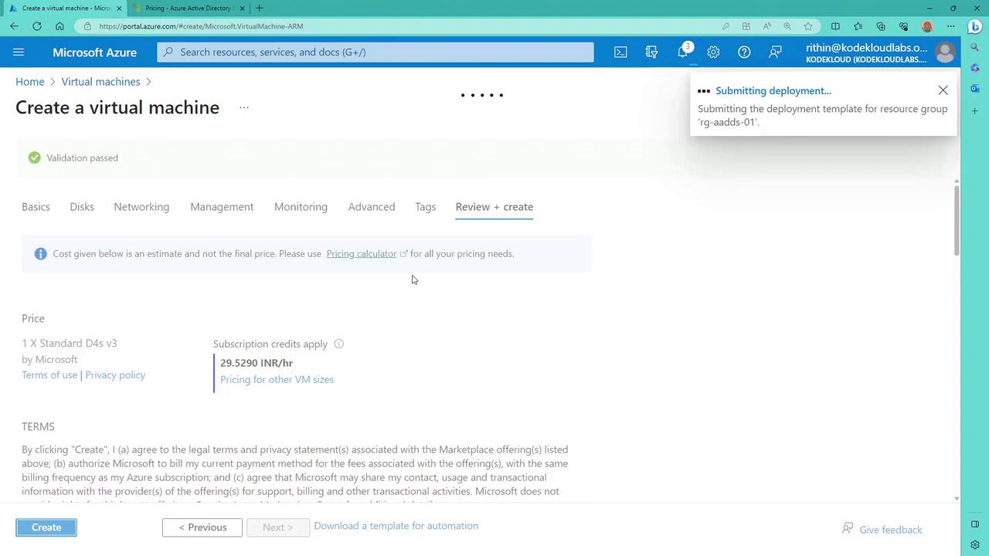The height and width of the screenshot is (556, 989).
Task: Open the browser profile picture
Action: tap(927, 25)
